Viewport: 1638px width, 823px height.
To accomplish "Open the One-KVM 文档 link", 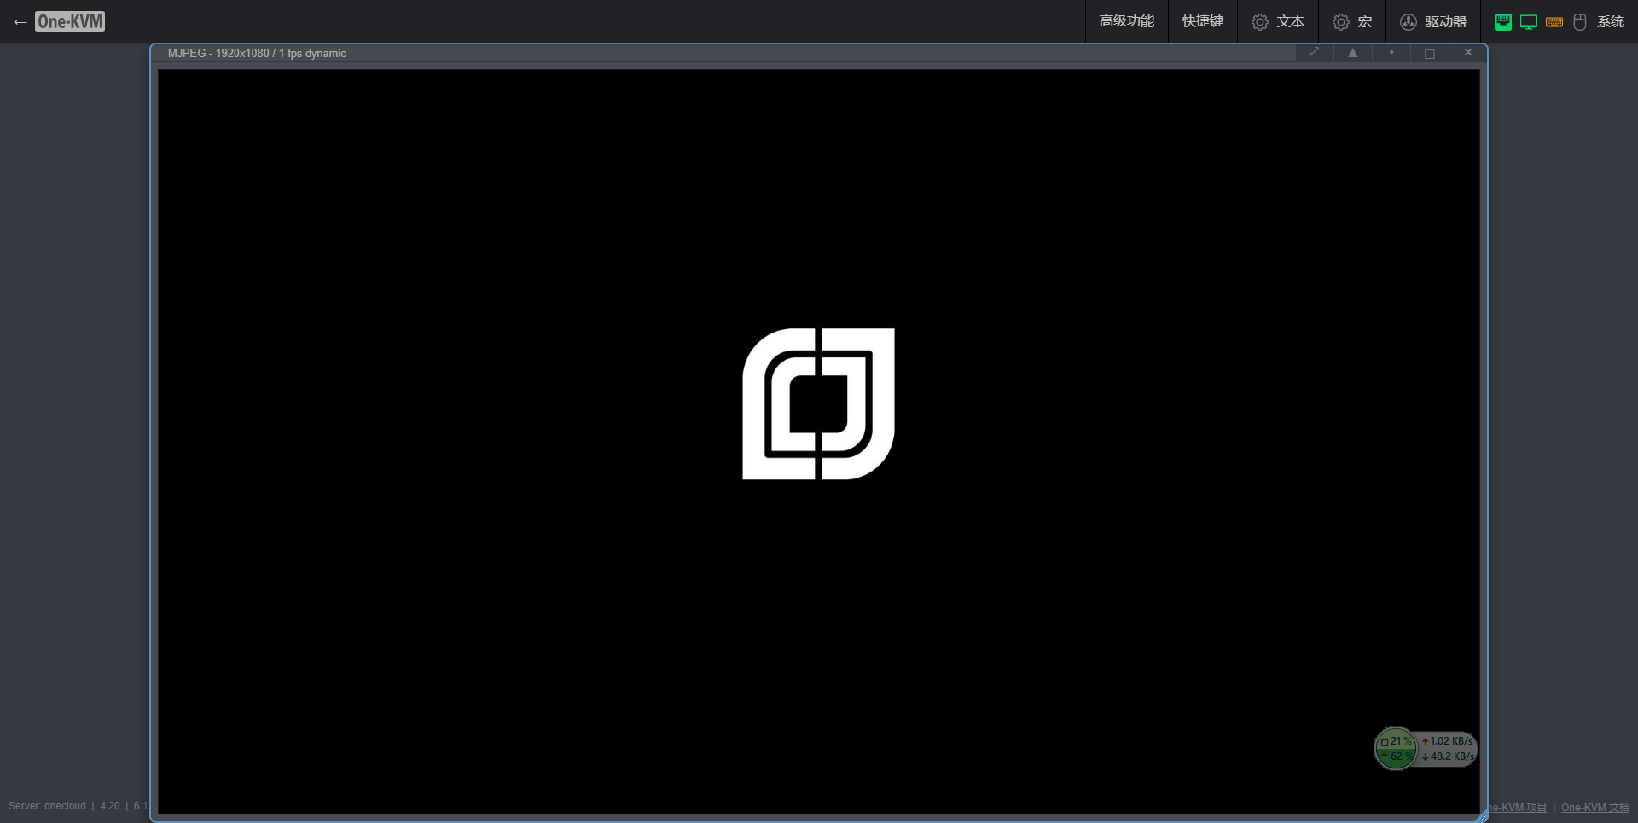I will pyautogui.click(x=1594, y=807).
